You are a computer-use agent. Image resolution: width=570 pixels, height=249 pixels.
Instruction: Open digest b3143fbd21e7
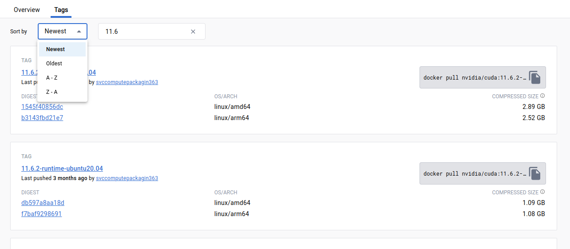click(x=42, y=118)
